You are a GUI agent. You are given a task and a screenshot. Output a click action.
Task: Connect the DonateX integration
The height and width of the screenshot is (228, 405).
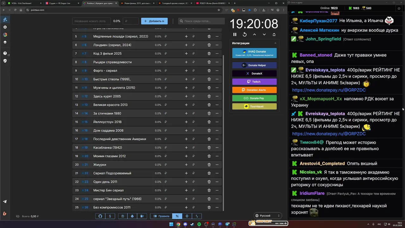(x=254, y=73)
